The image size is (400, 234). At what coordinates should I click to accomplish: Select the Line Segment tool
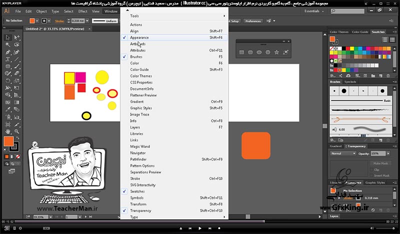click(x=16, y=59)
